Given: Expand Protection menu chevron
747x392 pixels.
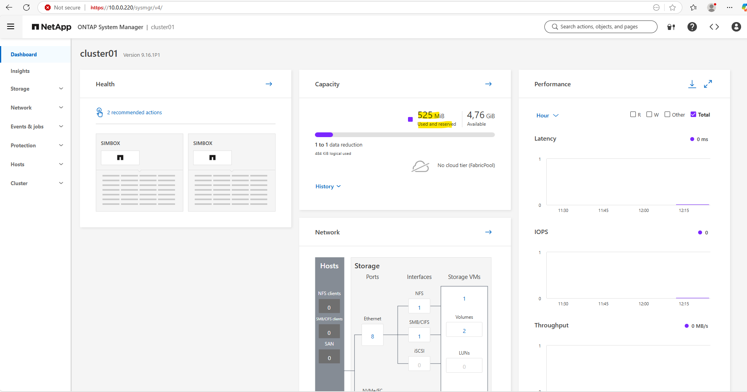Looking at the screenshot, I should click(x=61, y=145).
